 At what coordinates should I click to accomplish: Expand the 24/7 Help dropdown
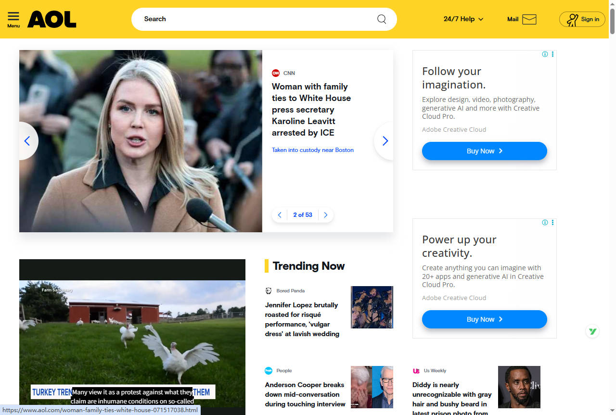click(463, 19)
